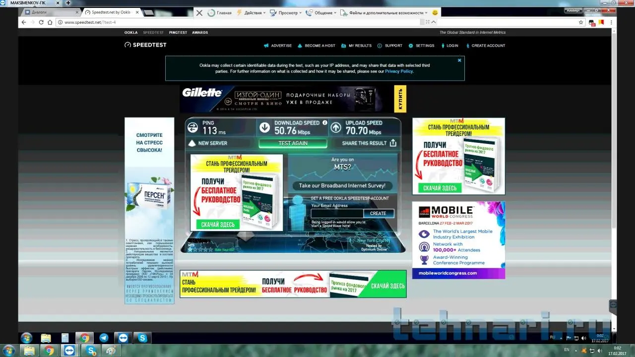Click the TEST AGAIN button
Viewport: 635px width, 357px height.
[x=293, y=143]
